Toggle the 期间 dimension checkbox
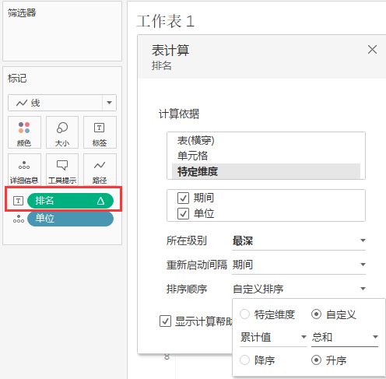 click(x=183, y=198)
